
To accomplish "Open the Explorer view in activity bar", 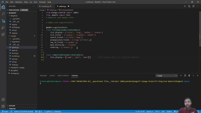I will click(3, 7).
